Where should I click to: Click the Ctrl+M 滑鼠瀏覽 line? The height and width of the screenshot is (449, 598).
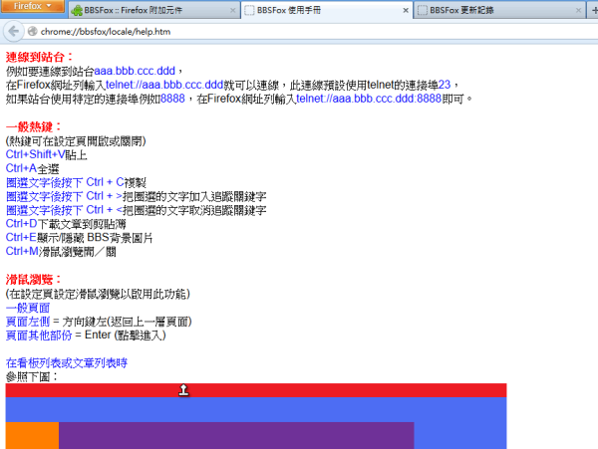[61, 252]
